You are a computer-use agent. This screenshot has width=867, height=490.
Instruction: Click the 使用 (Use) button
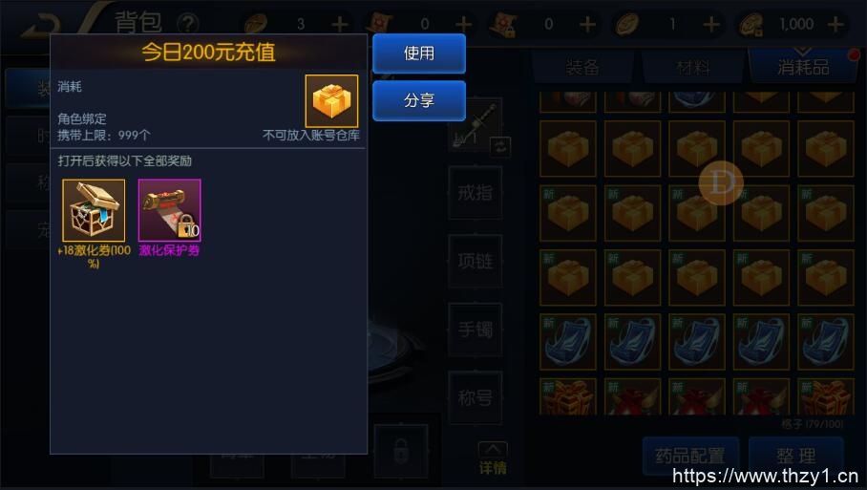[x=418, y=53]
